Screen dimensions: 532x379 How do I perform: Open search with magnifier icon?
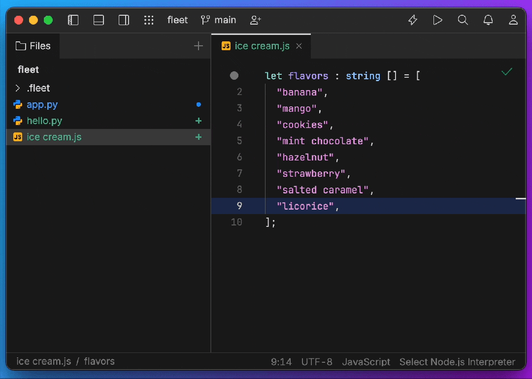coord(463,20)
